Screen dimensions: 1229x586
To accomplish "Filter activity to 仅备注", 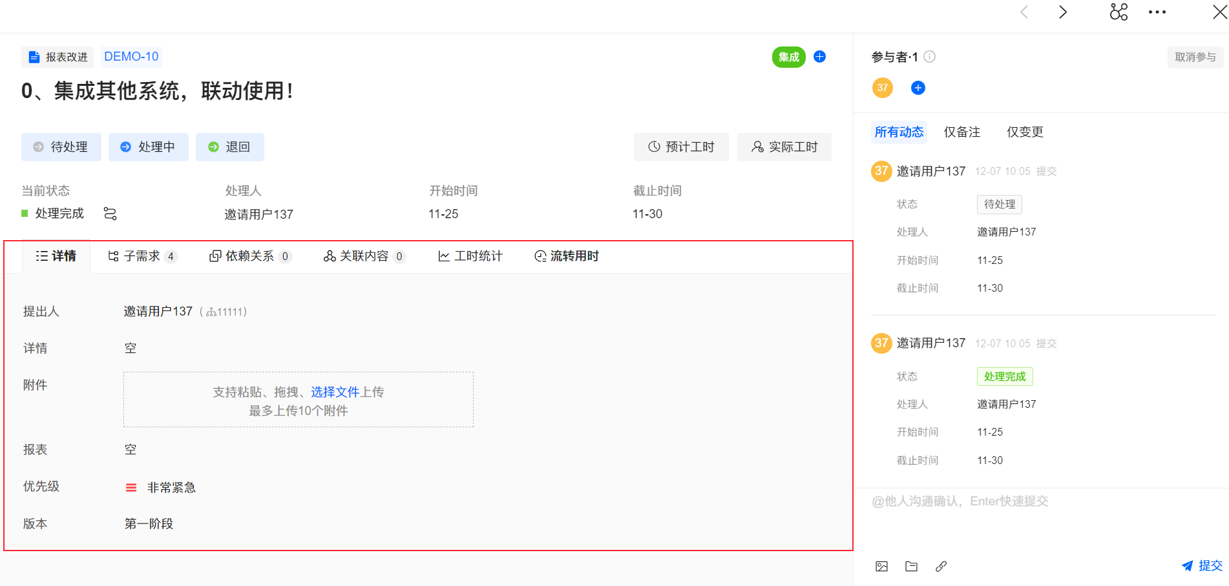I will [961, 132].
